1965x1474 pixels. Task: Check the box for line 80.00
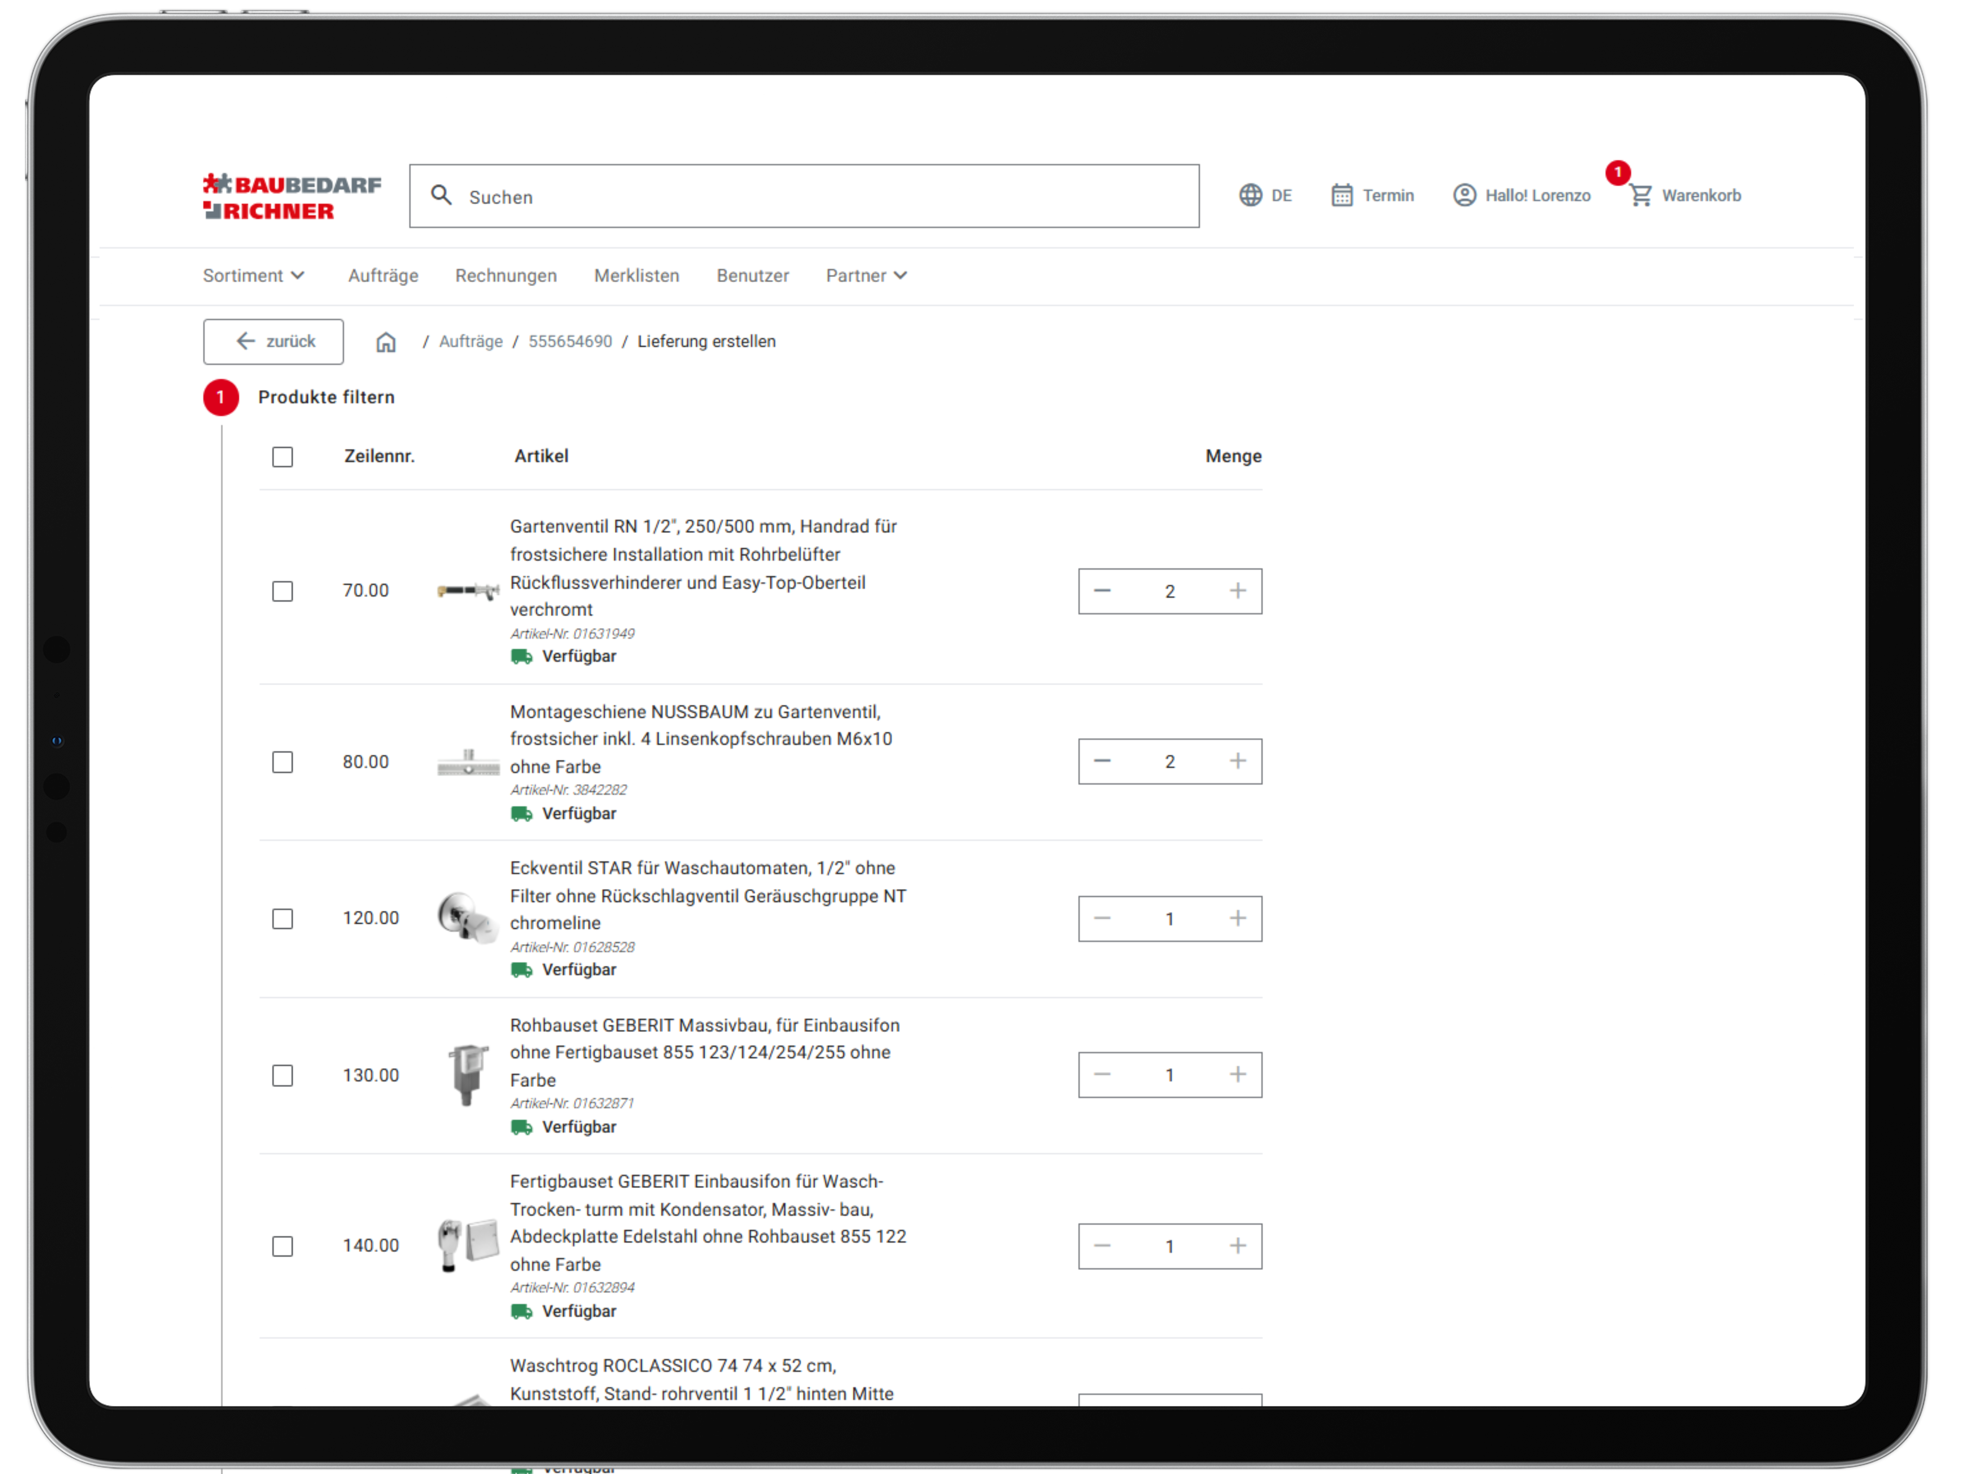(x=283, y=762)
